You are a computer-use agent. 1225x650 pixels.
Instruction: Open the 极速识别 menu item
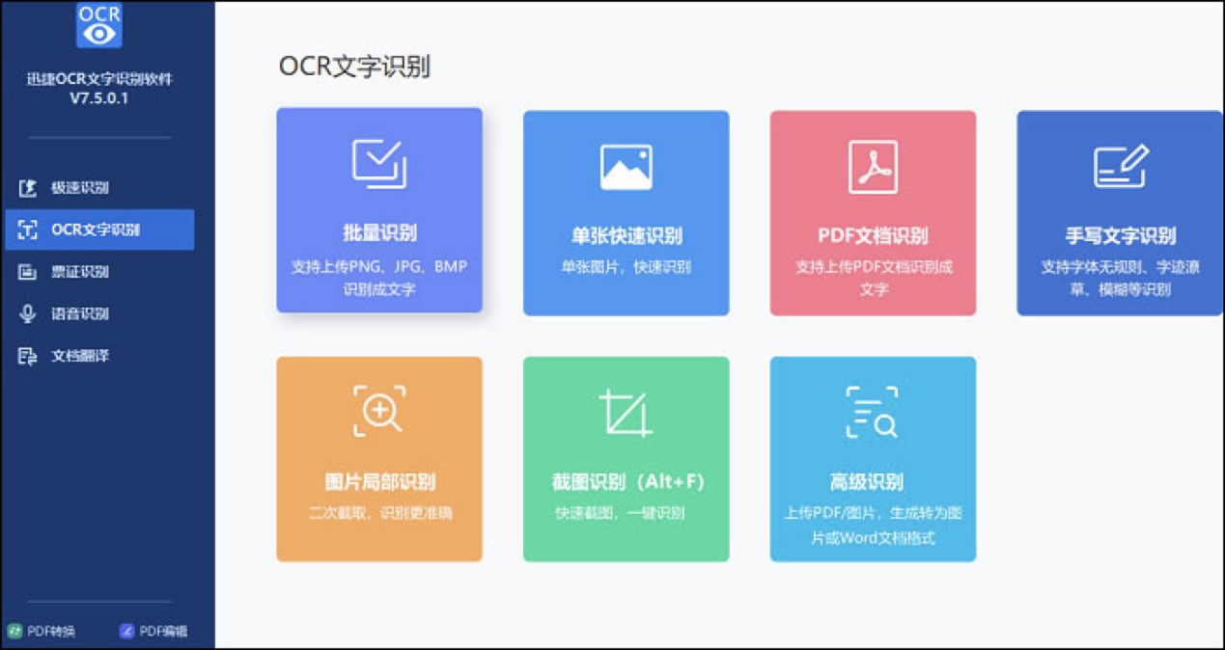click(x=97, y=188)
